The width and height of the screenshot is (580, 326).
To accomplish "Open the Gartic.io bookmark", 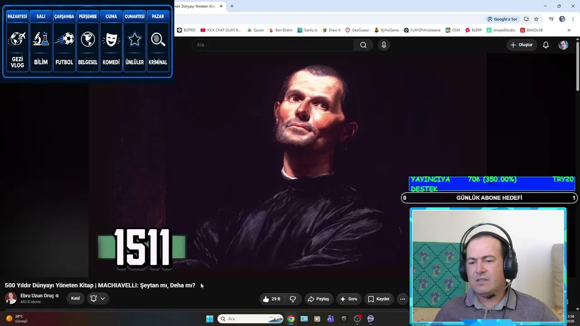I will coord(307,30).
